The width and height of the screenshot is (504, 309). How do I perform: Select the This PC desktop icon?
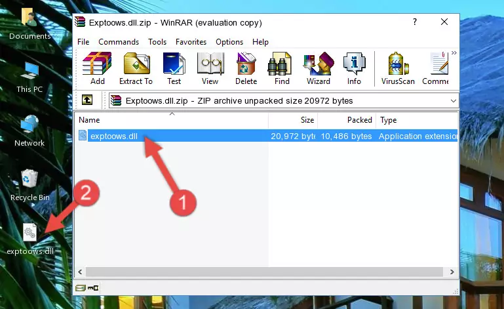(29, 77)
